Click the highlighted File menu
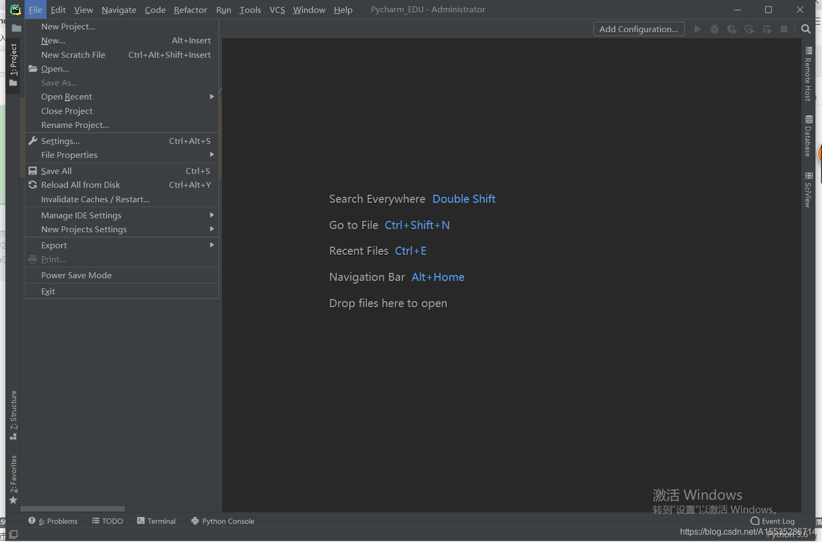822x542 pixels. (35, 10)
